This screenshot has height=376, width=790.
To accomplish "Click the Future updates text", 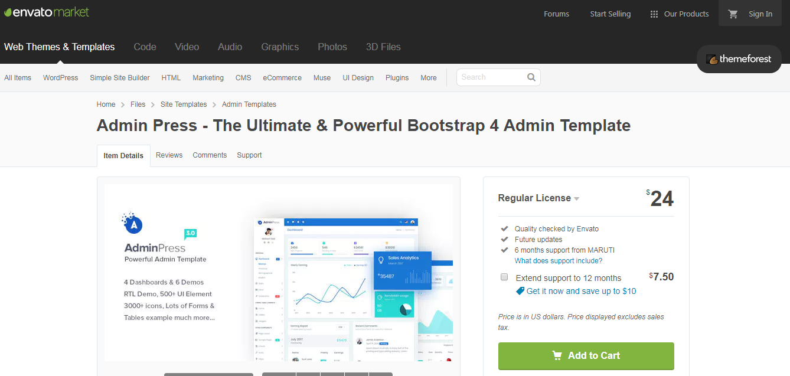I will (x=538, y=240).
